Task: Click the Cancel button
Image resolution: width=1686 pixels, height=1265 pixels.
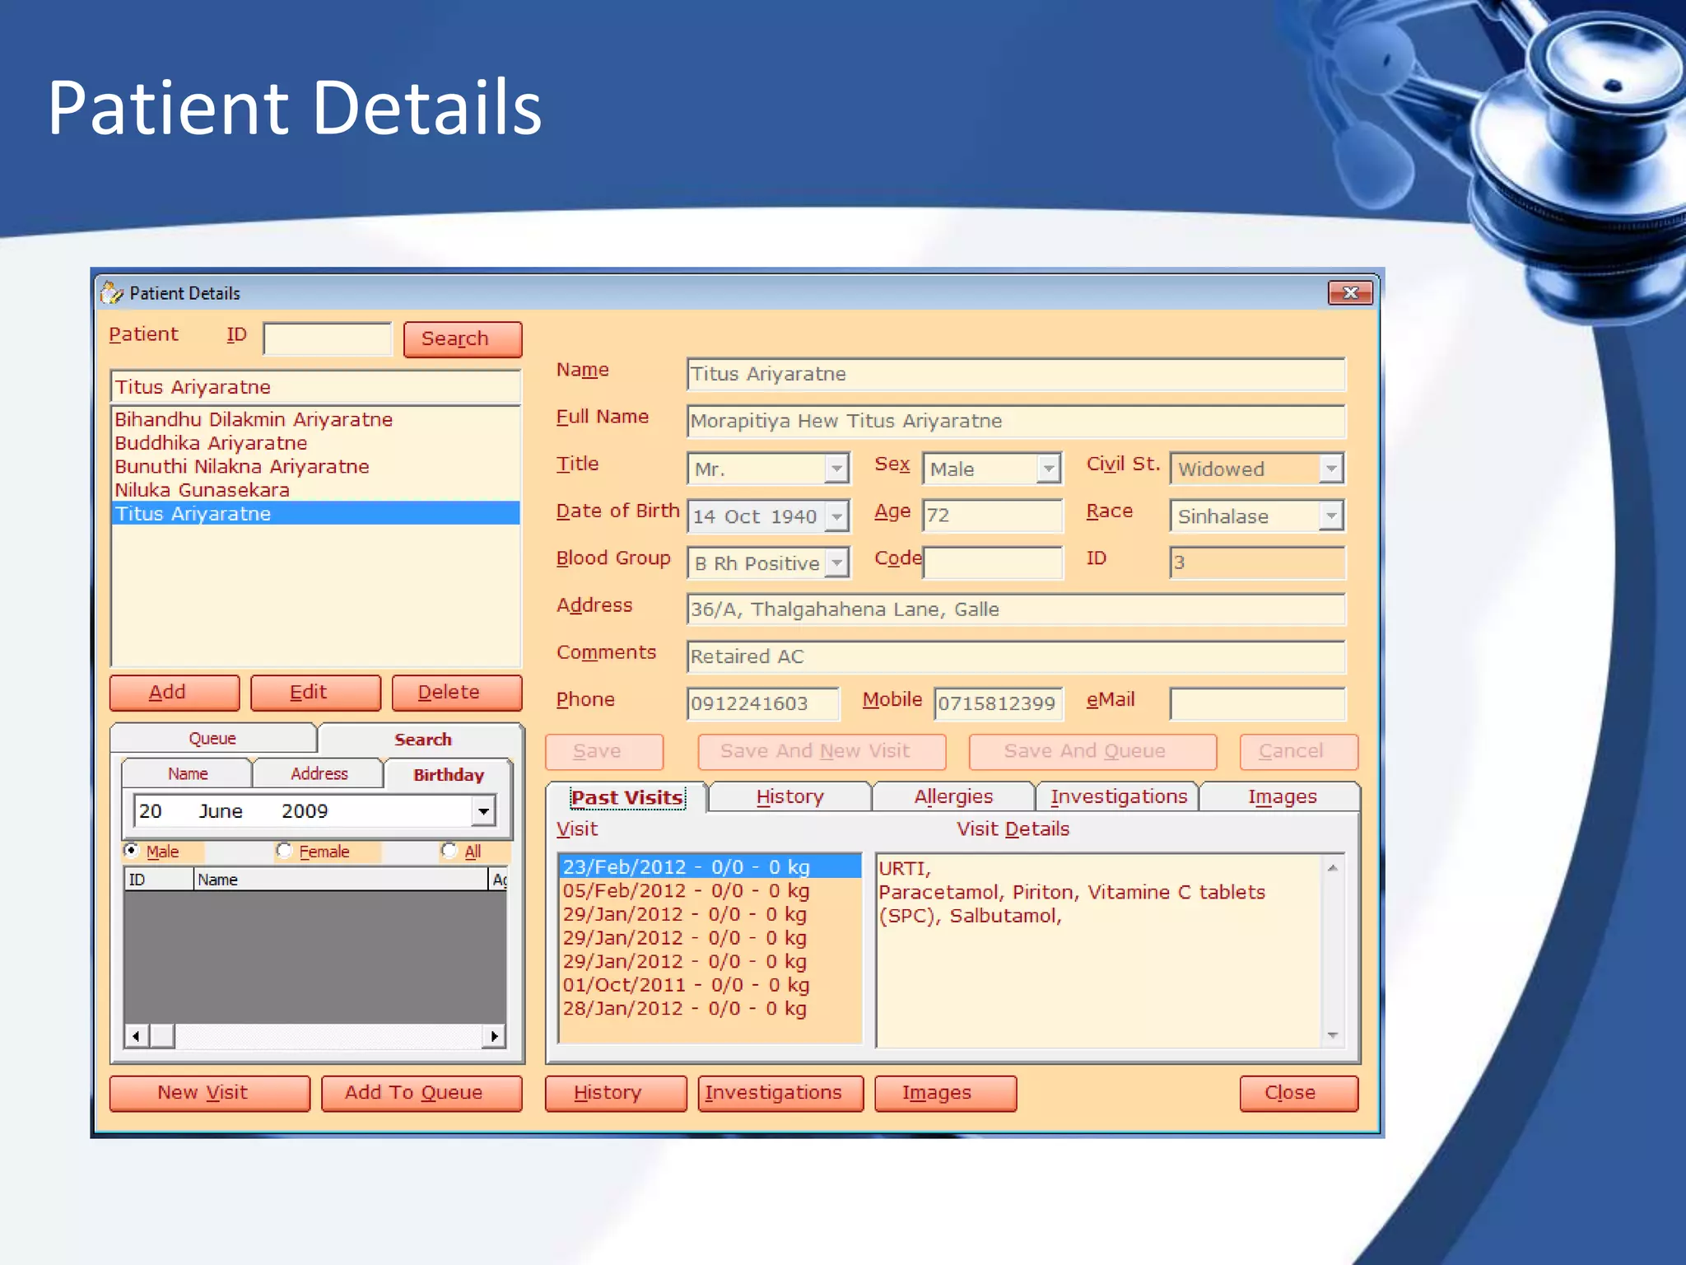Action: (x=1298, y=751)
